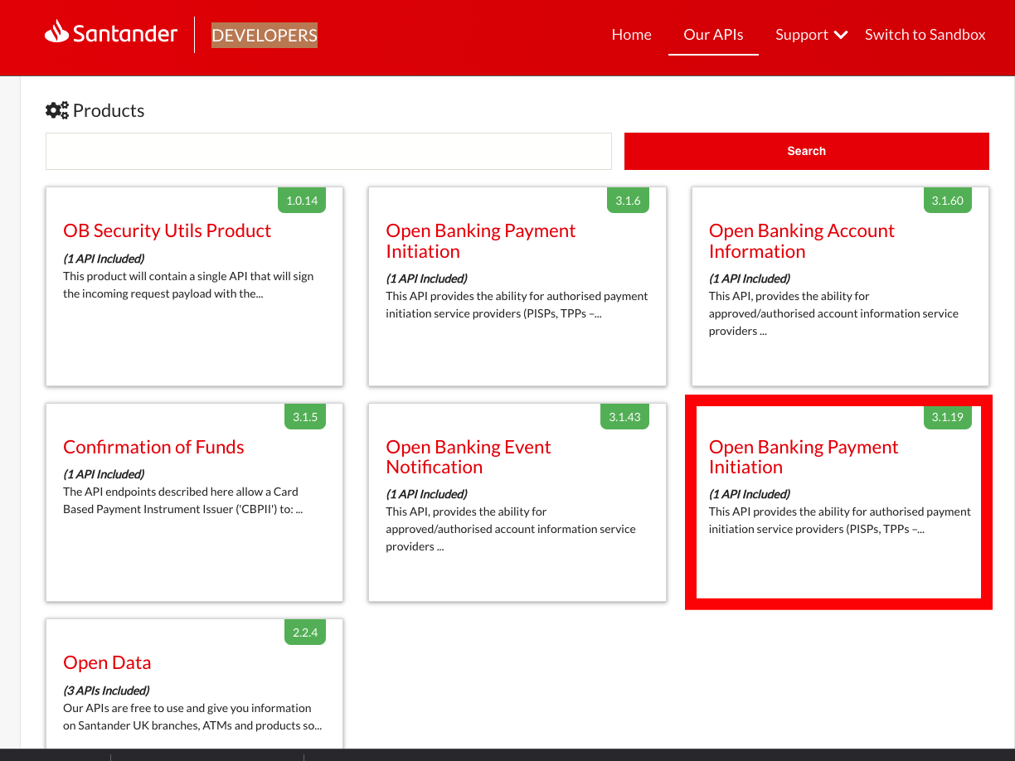This screenshot has width=1015, height=761.
Task: Click '(3 APIs Included)' text in Open Data
Action: [106, 691]
